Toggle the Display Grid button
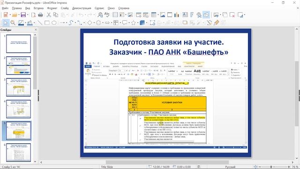300x169 pixels. coord(115,15)
